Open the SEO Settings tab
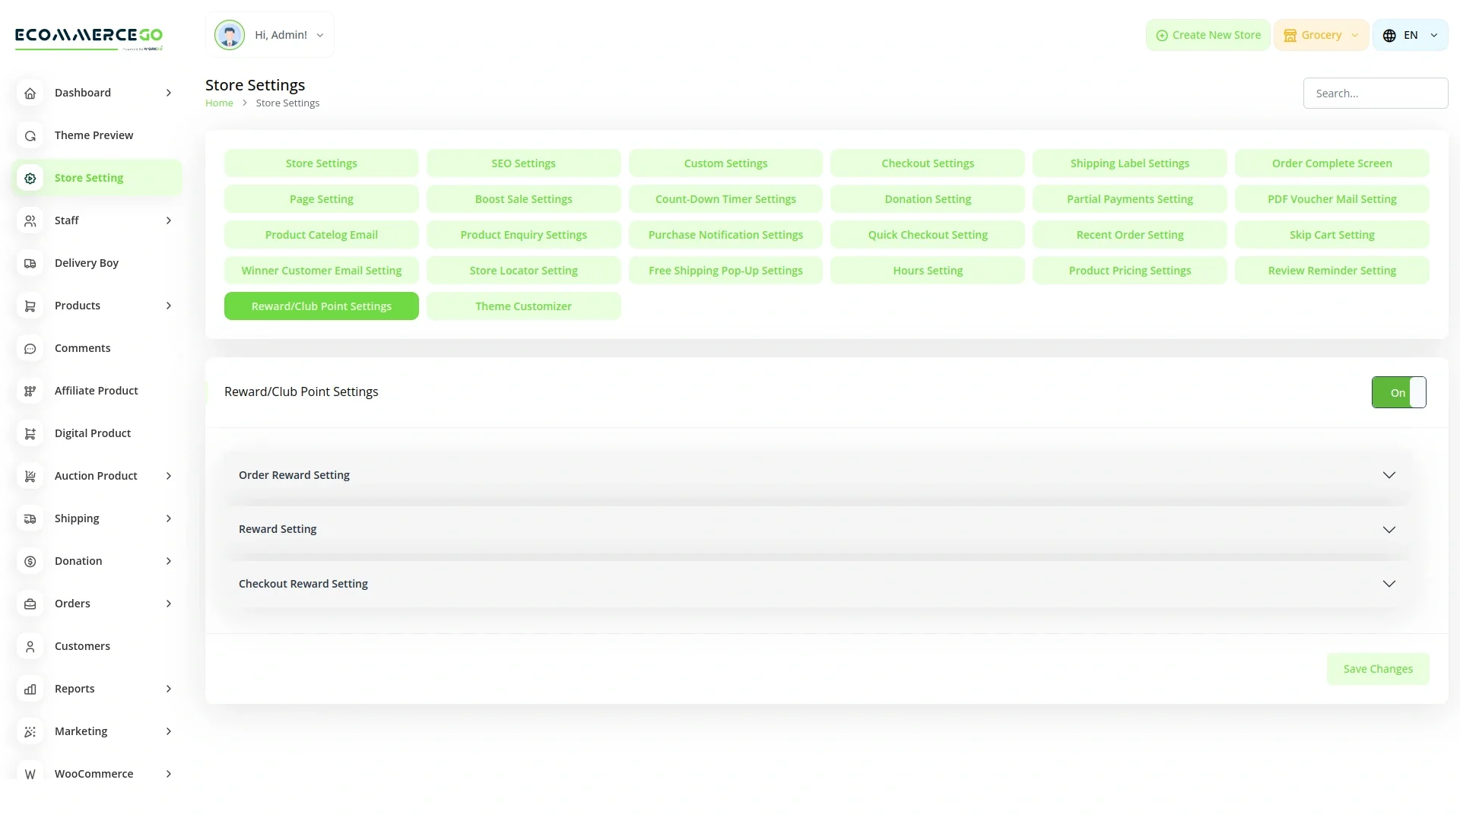Screen dimensions: 1460x821 [523, 163]
